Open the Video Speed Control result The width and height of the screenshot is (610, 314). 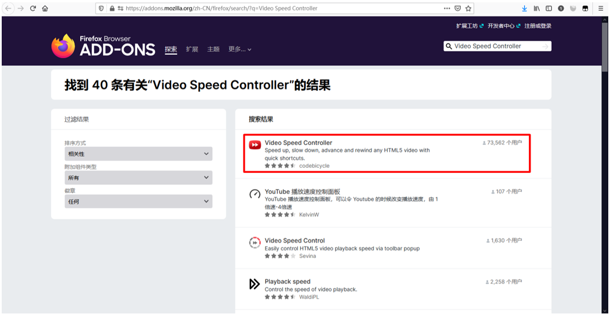click(294, 240)
